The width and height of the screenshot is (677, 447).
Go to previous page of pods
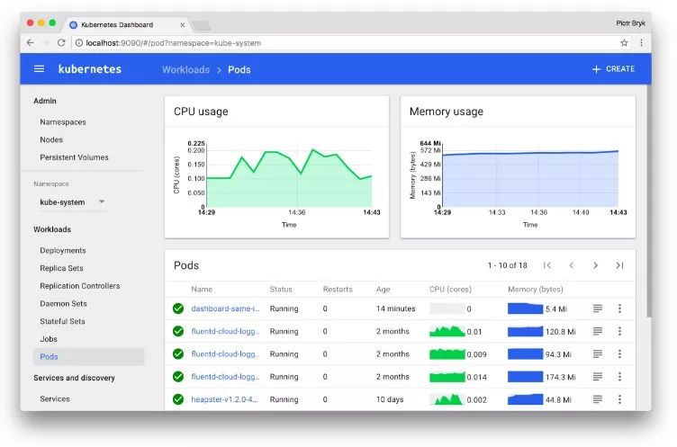point(571,265)
